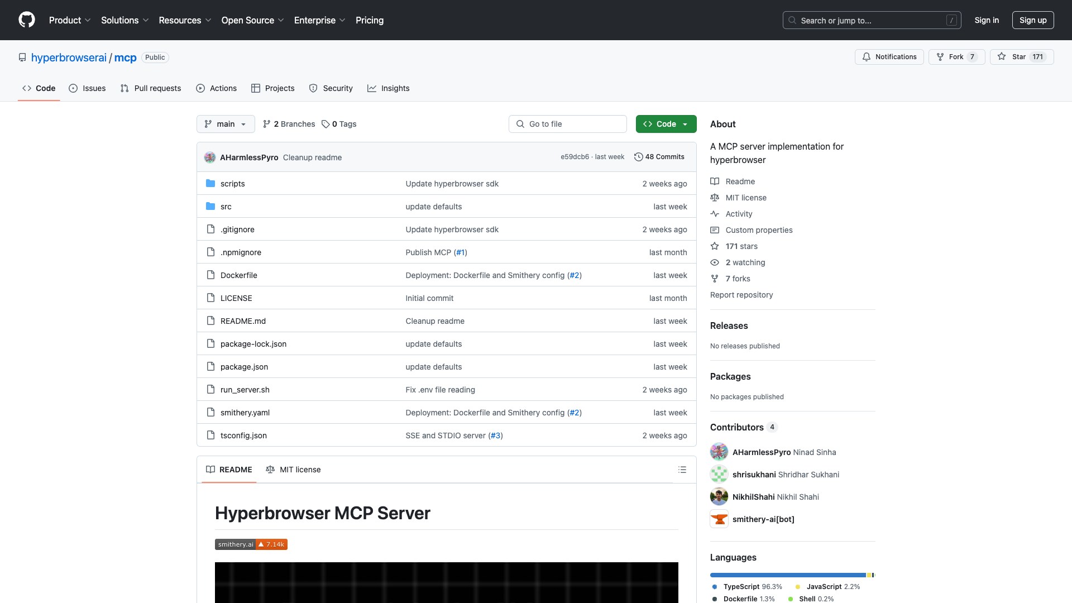
Task: Click inside the Go to file field
Action: (567, 124)
